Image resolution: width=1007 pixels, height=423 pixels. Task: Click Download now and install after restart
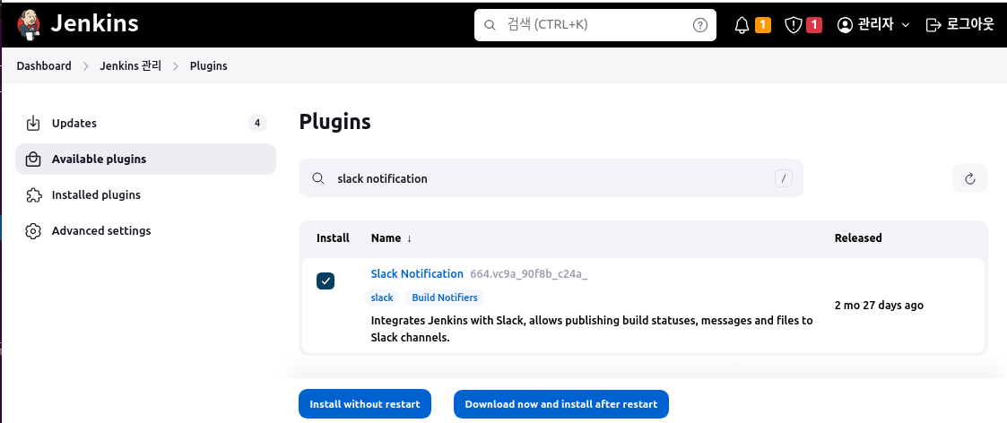561,404
